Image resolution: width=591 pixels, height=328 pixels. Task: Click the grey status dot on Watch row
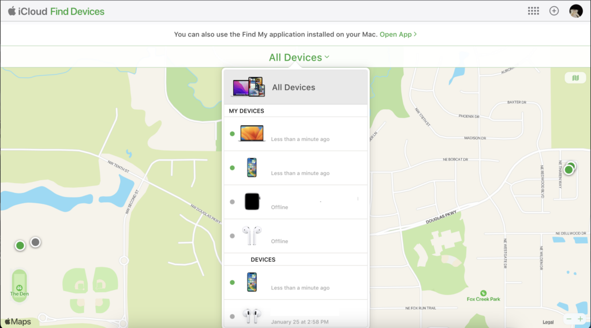click(x=232, y=202)
